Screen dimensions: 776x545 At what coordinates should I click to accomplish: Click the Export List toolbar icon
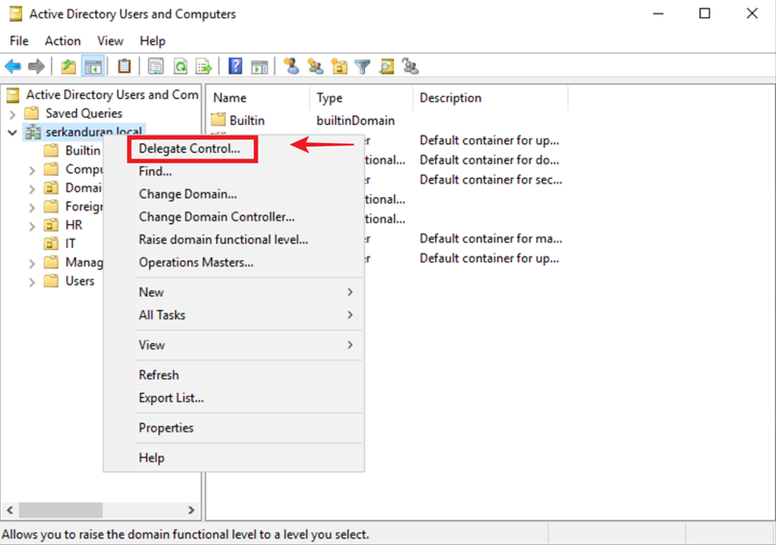pyautogui.click(x=204, y=66)
